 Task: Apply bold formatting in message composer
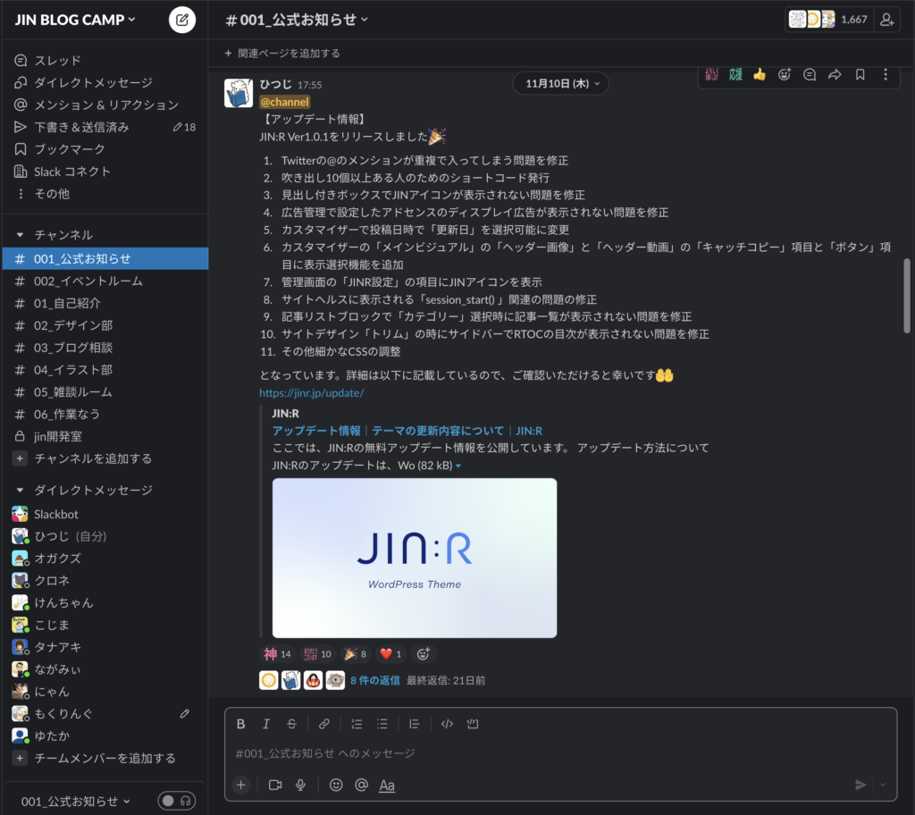click(240, 724)
